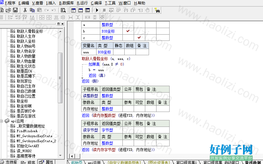Toggle the combined panels layout icon

click(87, 10)
